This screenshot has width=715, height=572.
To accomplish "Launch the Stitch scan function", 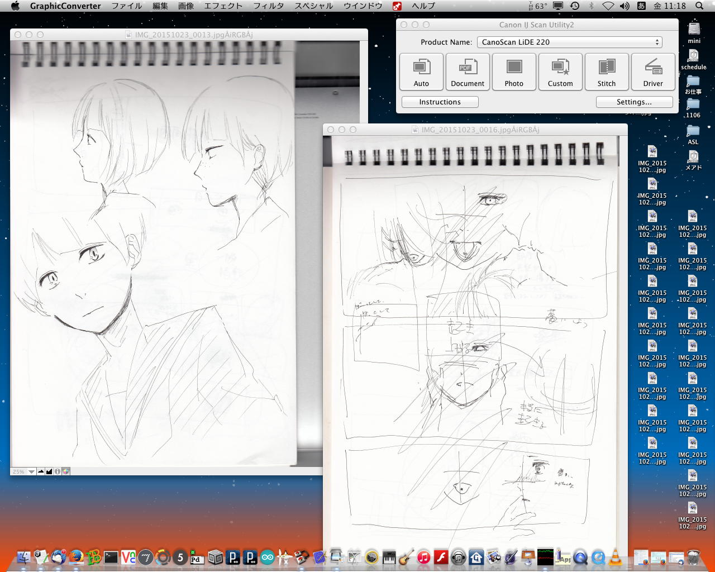I will [607, 71].
